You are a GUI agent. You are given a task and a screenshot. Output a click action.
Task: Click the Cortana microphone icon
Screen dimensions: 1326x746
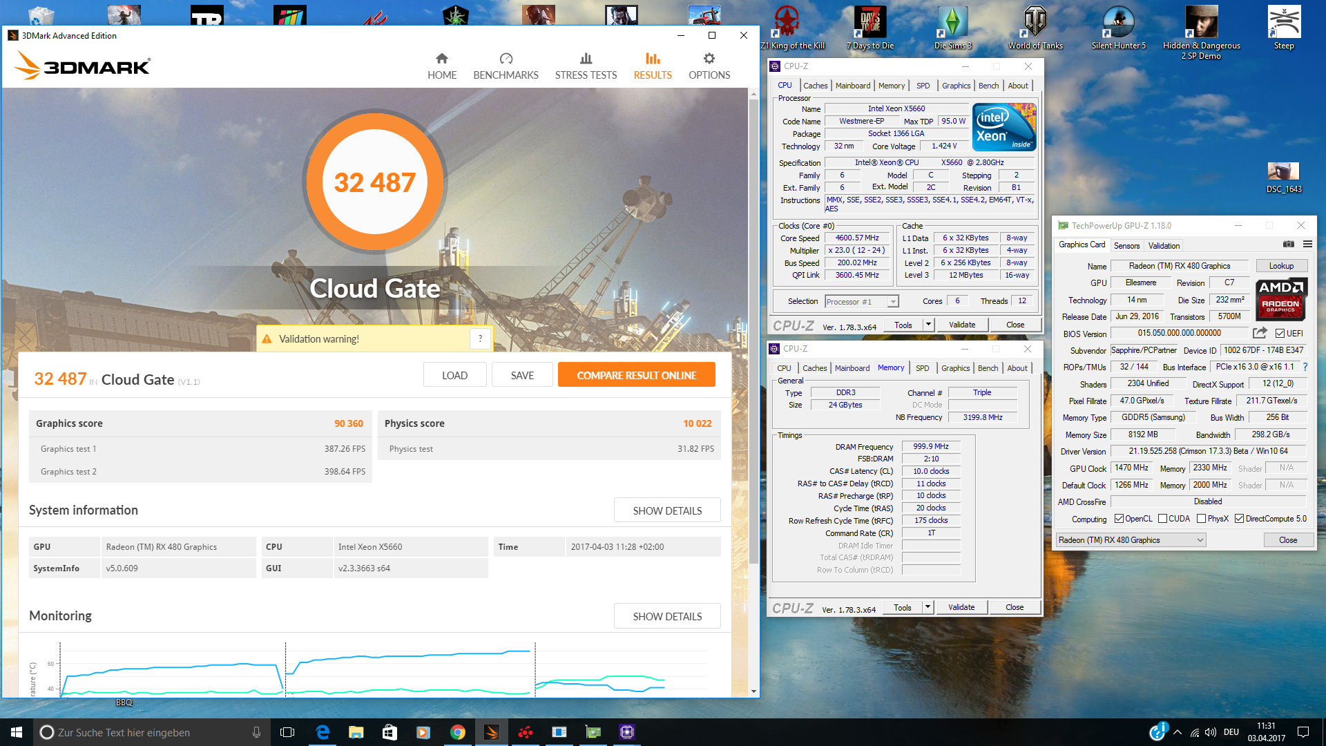click(256, 732)
